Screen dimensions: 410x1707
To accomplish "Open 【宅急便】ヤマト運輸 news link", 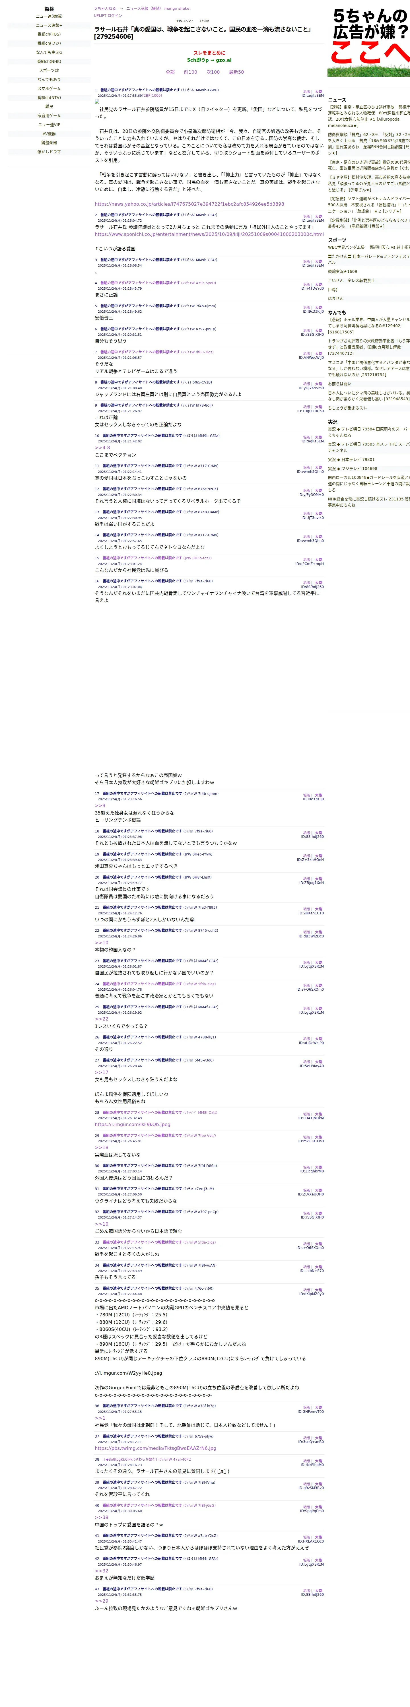I will tap(369, 205).
